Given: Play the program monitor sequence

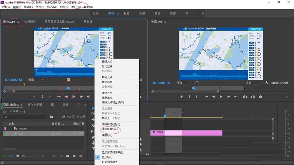Looking at the screenshot, I should [221, 97].
